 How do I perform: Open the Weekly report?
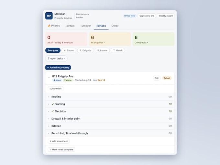(x=166, y=16)
